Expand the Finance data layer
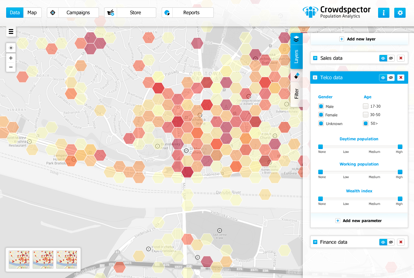 point(315,242)
